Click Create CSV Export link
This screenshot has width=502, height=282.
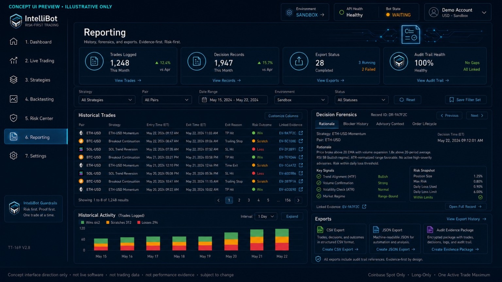[x=340, y=249]
